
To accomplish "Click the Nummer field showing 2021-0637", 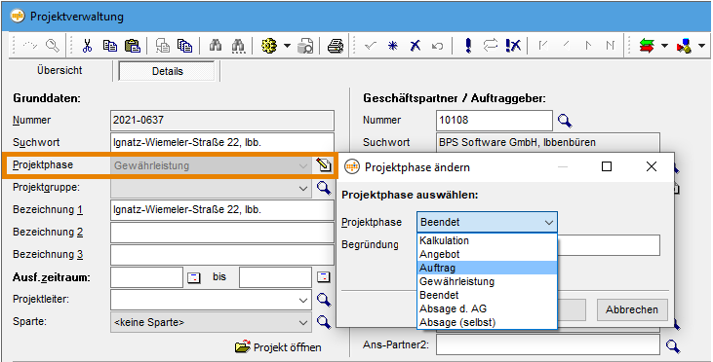I will click(x=222, y=121).
